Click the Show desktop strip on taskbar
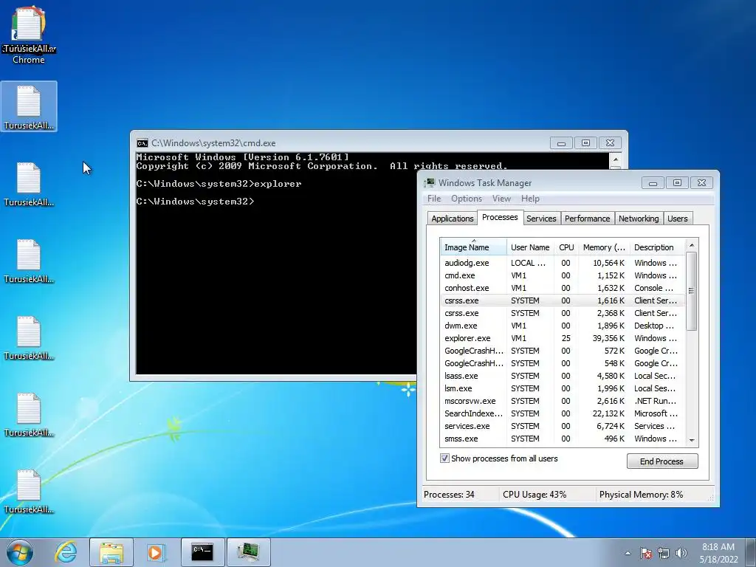 click(752, 552)
